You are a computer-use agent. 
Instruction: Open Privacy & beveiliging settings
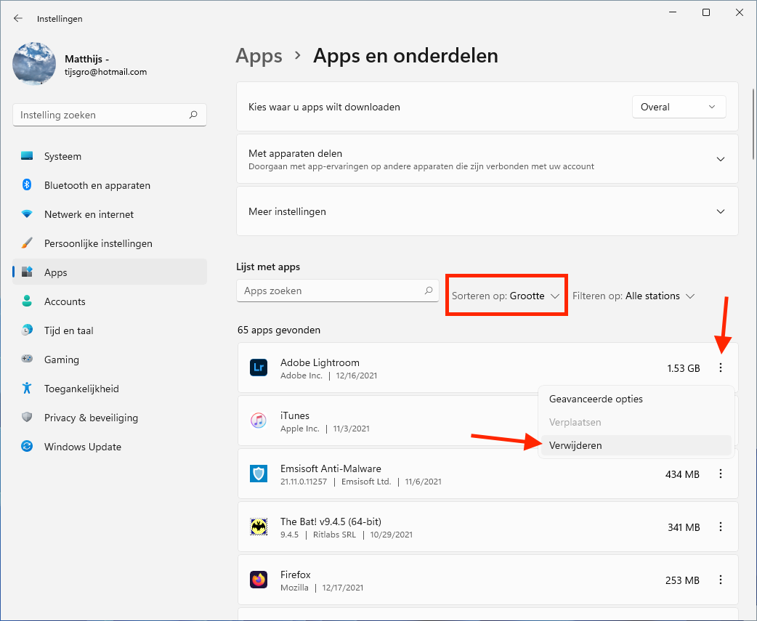pyautogui.click(x=91, y=418)
